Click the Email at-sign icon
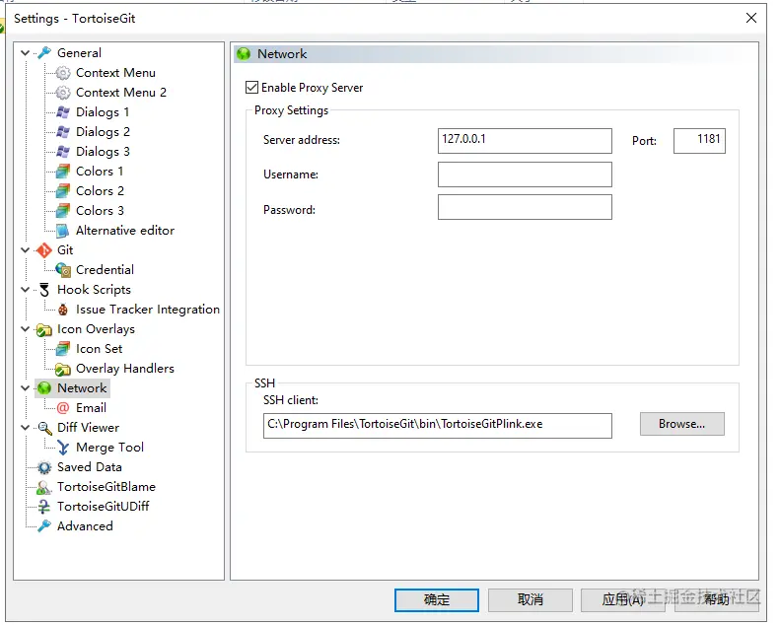The image size is (780, 625). (63, 408)
